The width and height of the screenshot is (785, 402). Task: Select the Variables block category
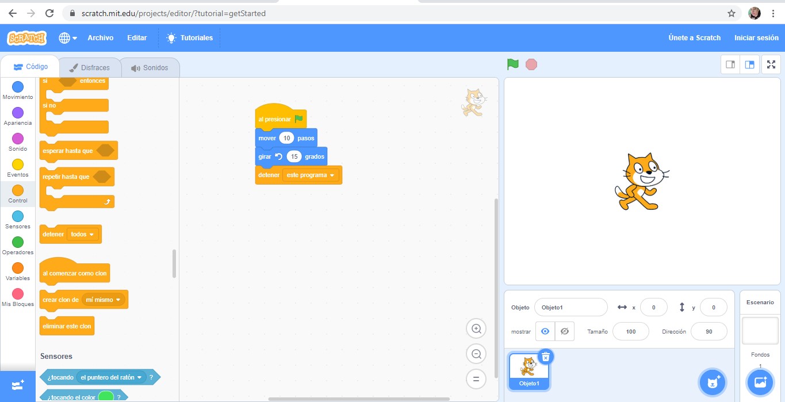(18, 272)
